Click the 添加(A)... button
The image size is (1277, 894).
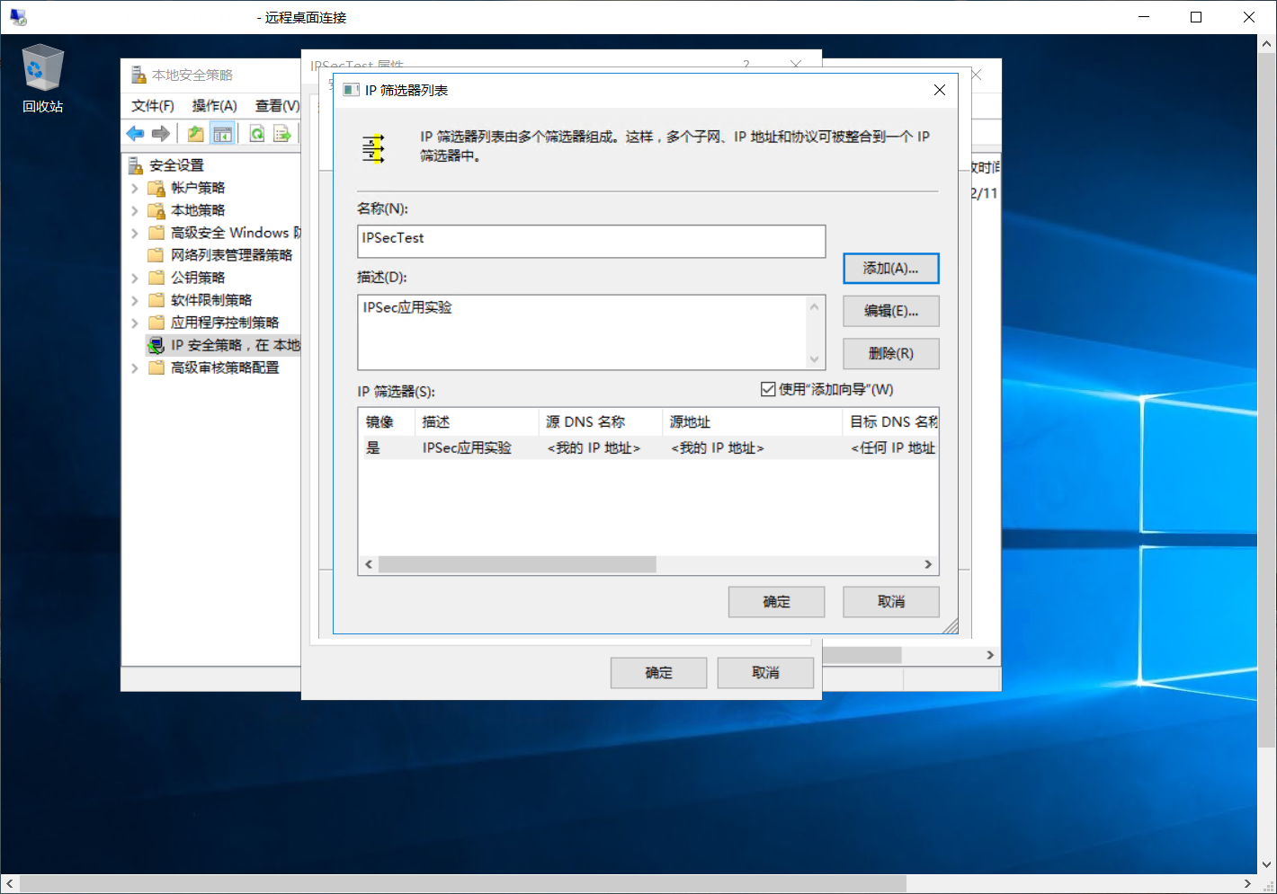(891, 268)
